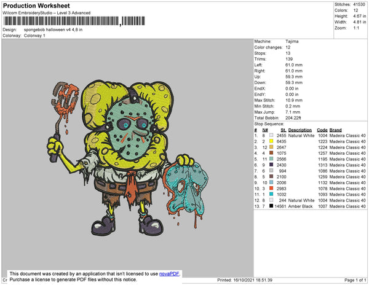Click the 'Colorway 1' value
Screen dimensions: 369x285
click(34, 36)
